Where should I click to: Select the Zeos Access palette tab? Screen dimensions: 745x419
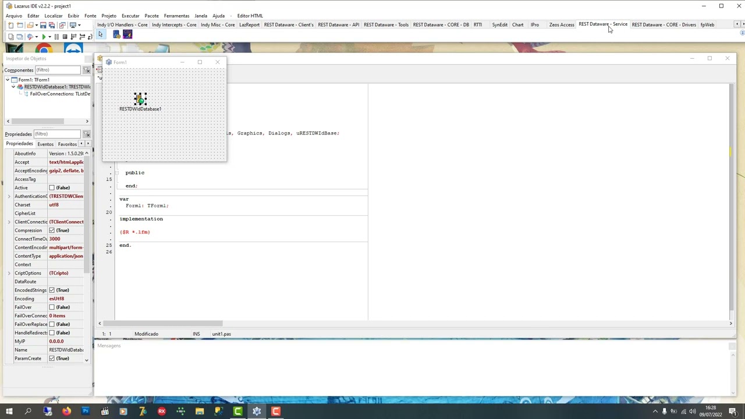(562, 24)
